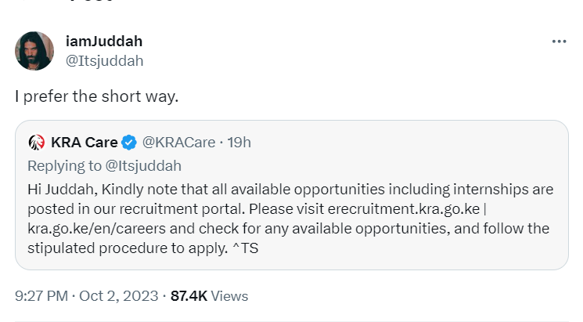Click the KRA Care logo avatar

pos(36,143)
